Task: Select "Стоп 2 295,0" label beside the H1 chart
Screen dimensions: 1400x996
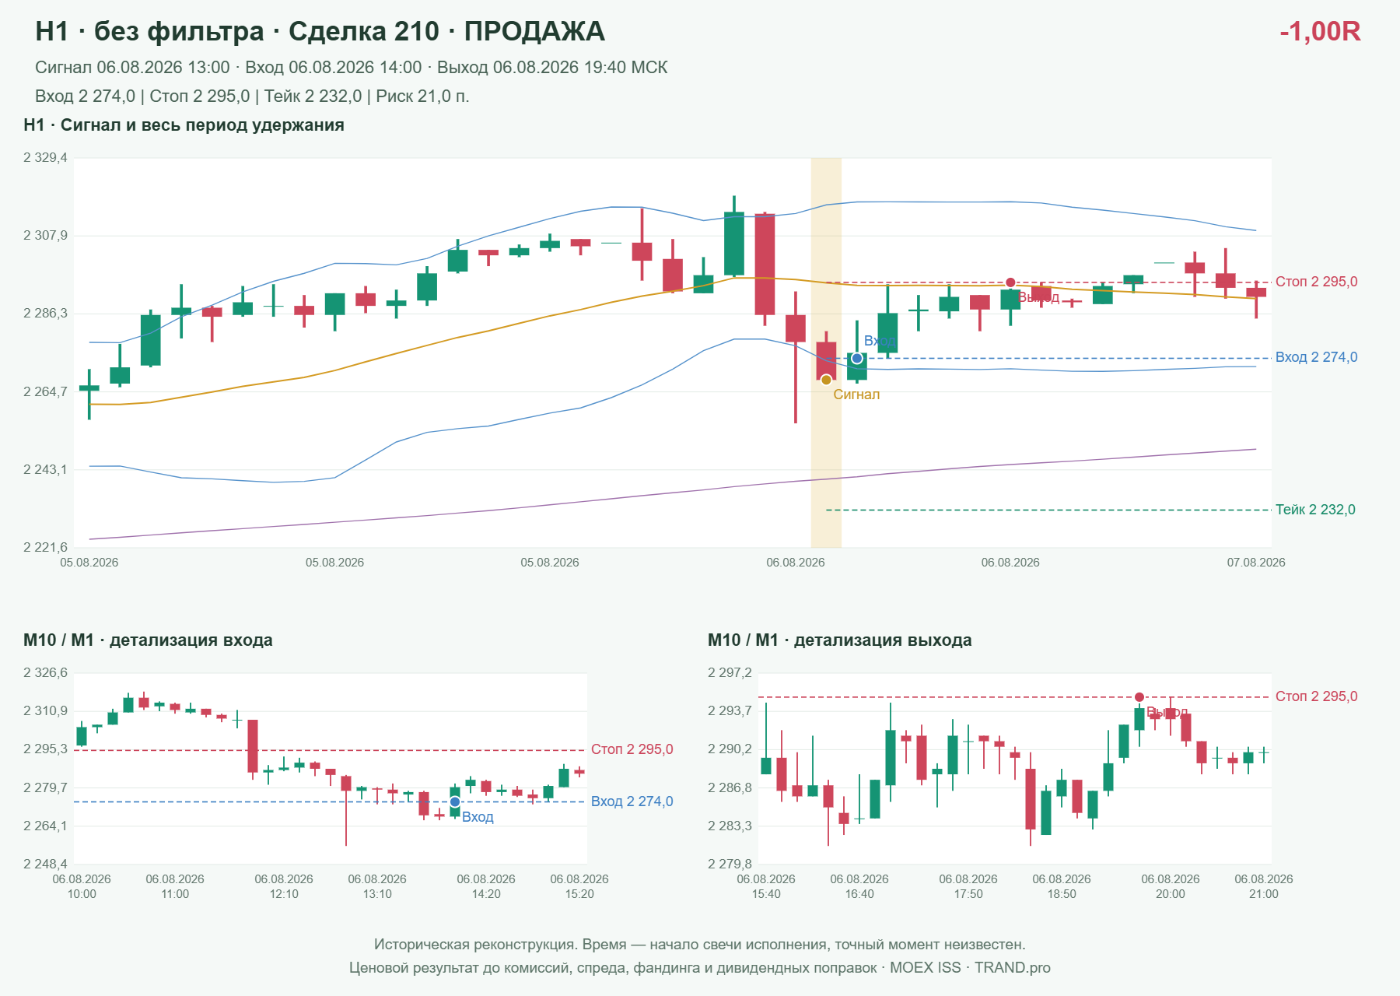Action: click(1317, 282)
